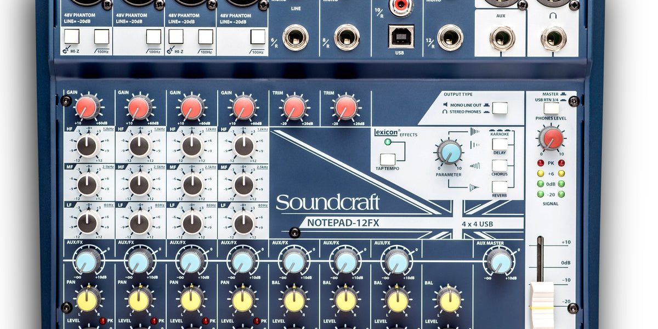Enable the Hi-Z switch on channel 1
The image size is (658, 329).
pos(72,36)
